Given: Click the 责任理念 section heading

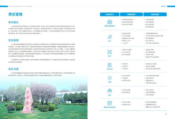Looking at the screenshot, I should [13, 22].
